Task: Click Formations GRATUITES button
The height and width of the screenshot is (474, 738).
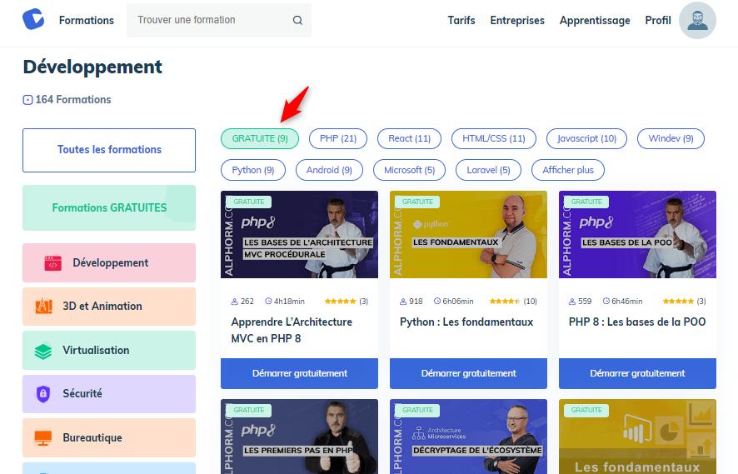Action: pyautogui.click(x=109, y=207)
